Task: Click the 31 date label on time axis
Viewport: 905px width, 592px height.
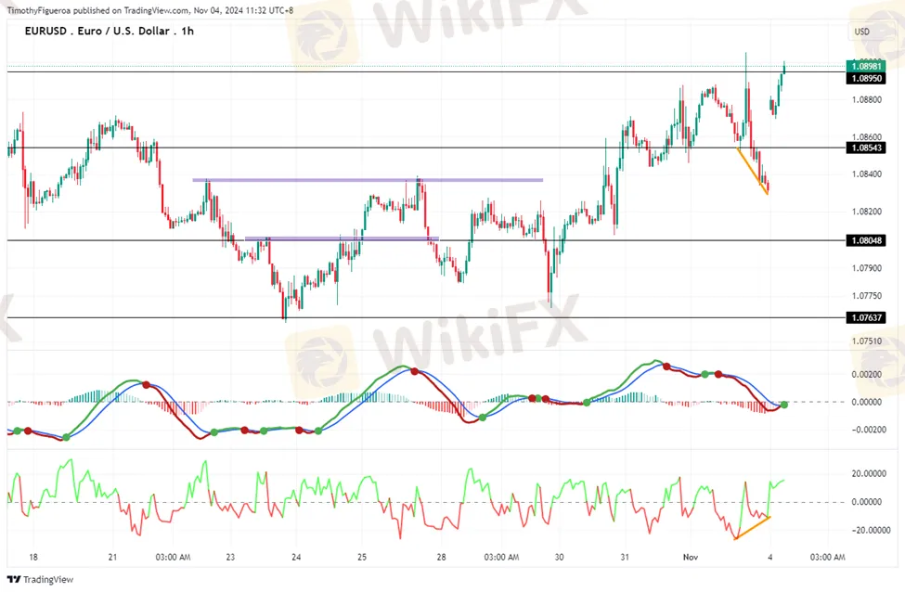Action: (625, 558)
